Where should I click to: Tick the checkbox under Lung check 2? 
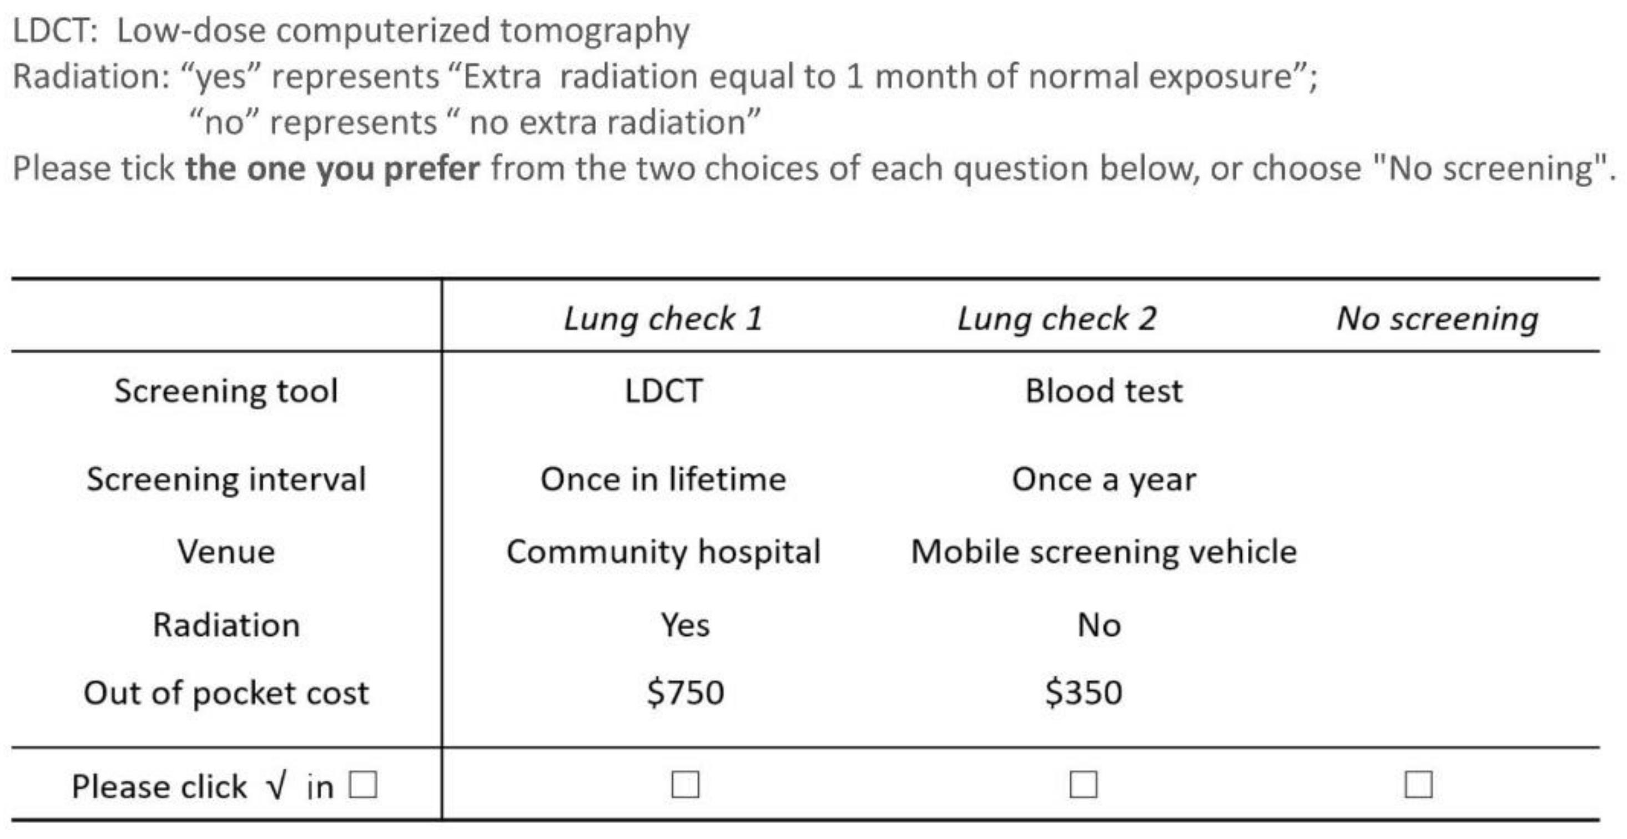(x=1083, y=785)
